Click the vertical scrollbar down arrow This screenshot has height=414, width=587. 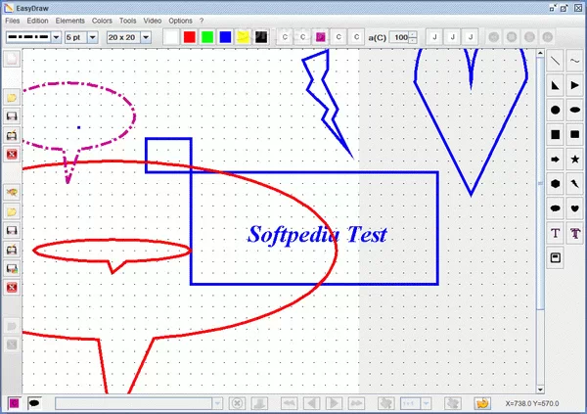point(540,390)
